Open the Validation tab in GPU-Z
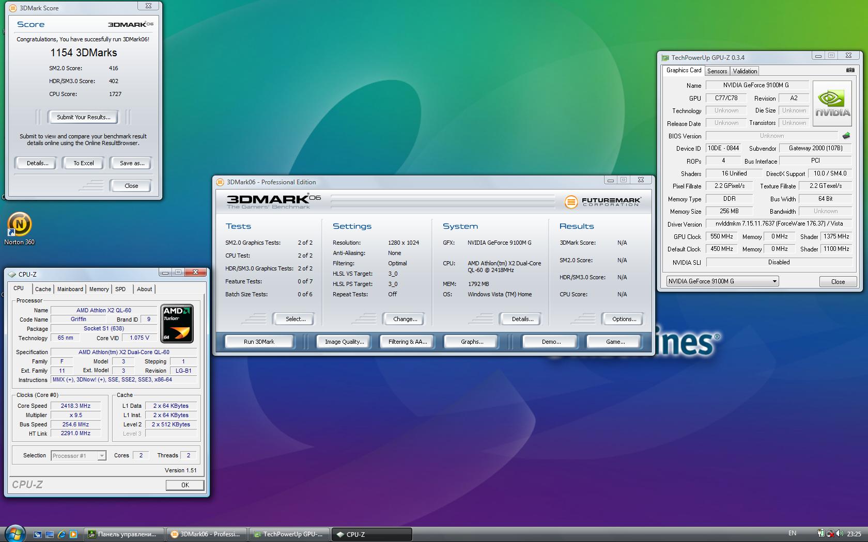This screenshot has width=868, height=542. click(745, 71)
